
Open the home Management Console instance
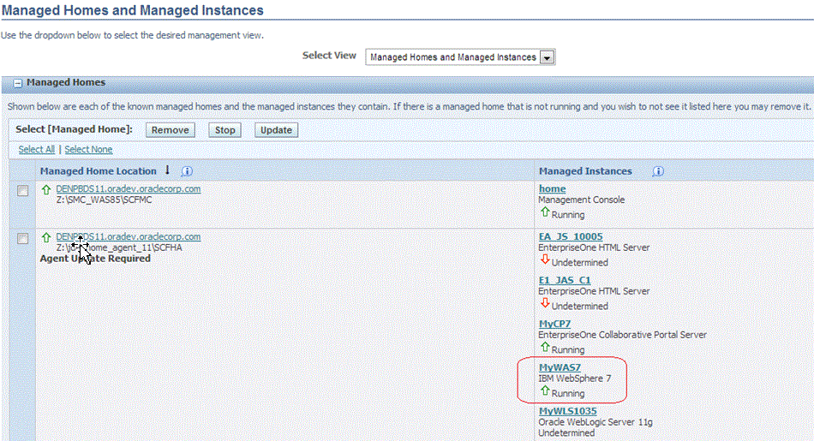point(552,189)
